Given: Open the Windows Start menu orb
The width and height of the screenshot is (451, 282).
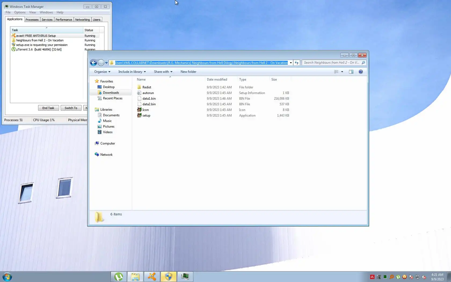Looking at the screenshot, I should tap(7, 277).
